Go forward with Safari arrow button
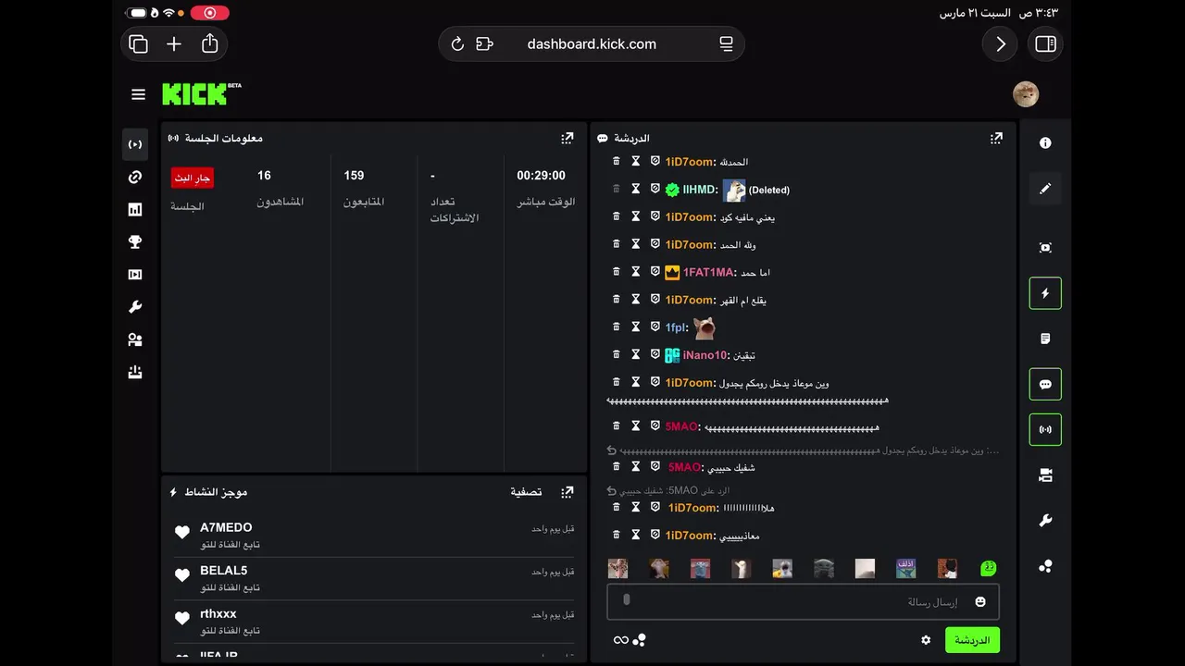Screen dimensions: 1185x666 (1000, 43)
